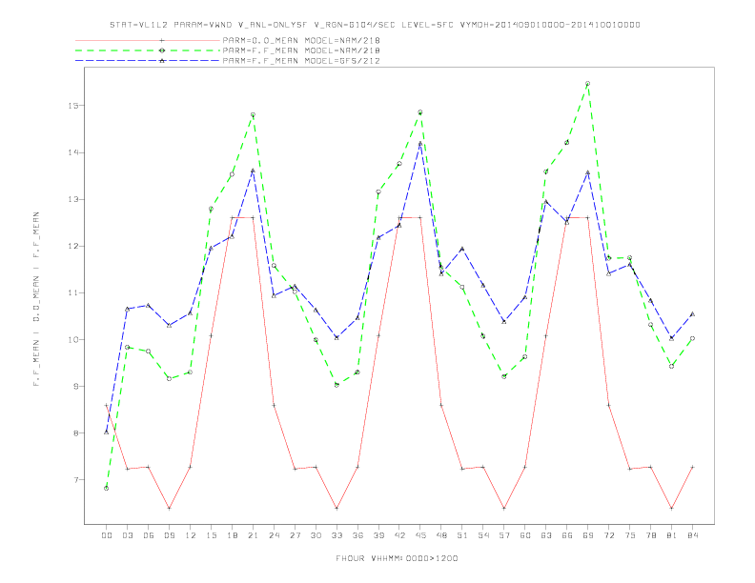Click x-axis tick label 63
The height and width of the screenshot is (583, 755).
(546, 535)
